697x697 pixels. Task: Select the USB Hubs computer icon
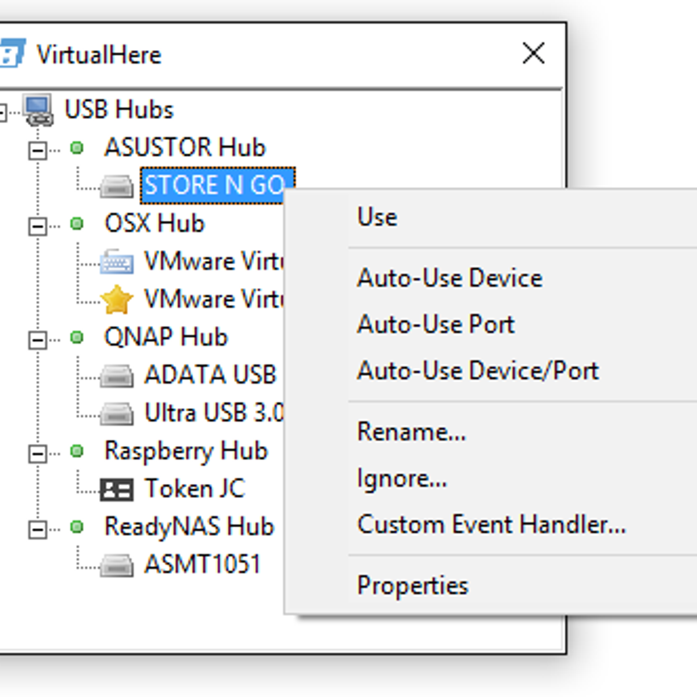pyautogui.click(x=38, y=110)
